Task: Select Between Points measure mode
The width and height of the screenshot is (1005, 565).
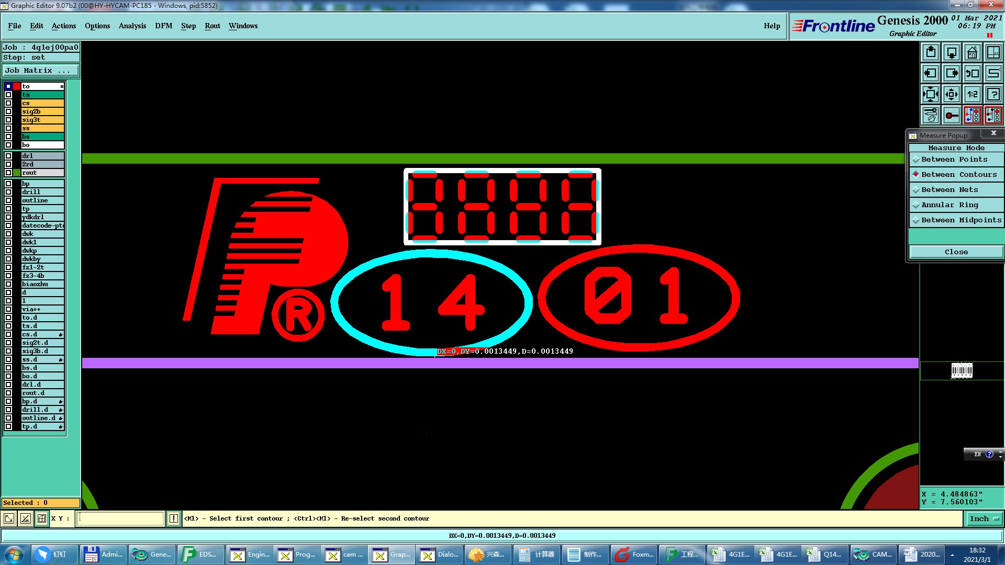Action: 956,160
